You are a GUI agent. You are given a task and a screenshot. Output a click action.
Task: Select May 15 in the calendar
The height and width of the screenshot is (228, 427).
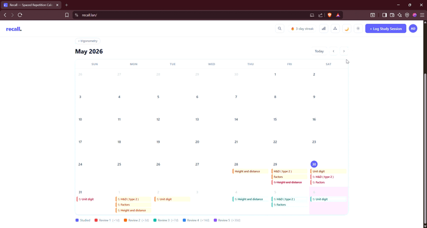click(275, 119)
